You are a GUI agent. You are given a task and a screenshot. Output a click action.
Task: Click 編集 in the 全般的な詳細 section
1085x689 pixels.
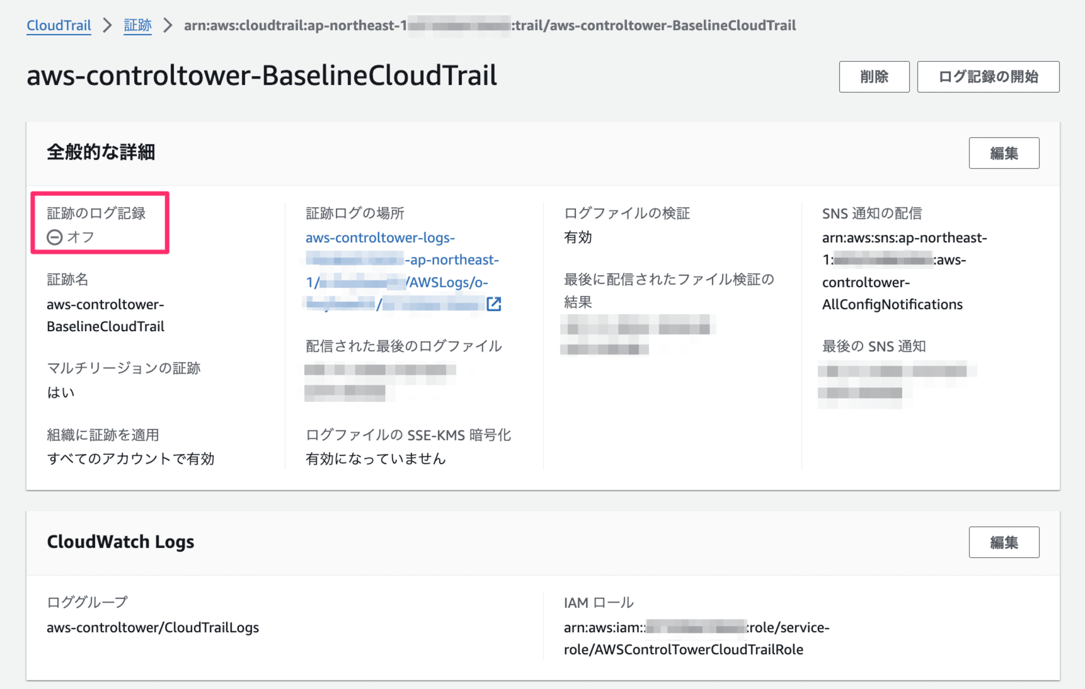pos(1004,153)
